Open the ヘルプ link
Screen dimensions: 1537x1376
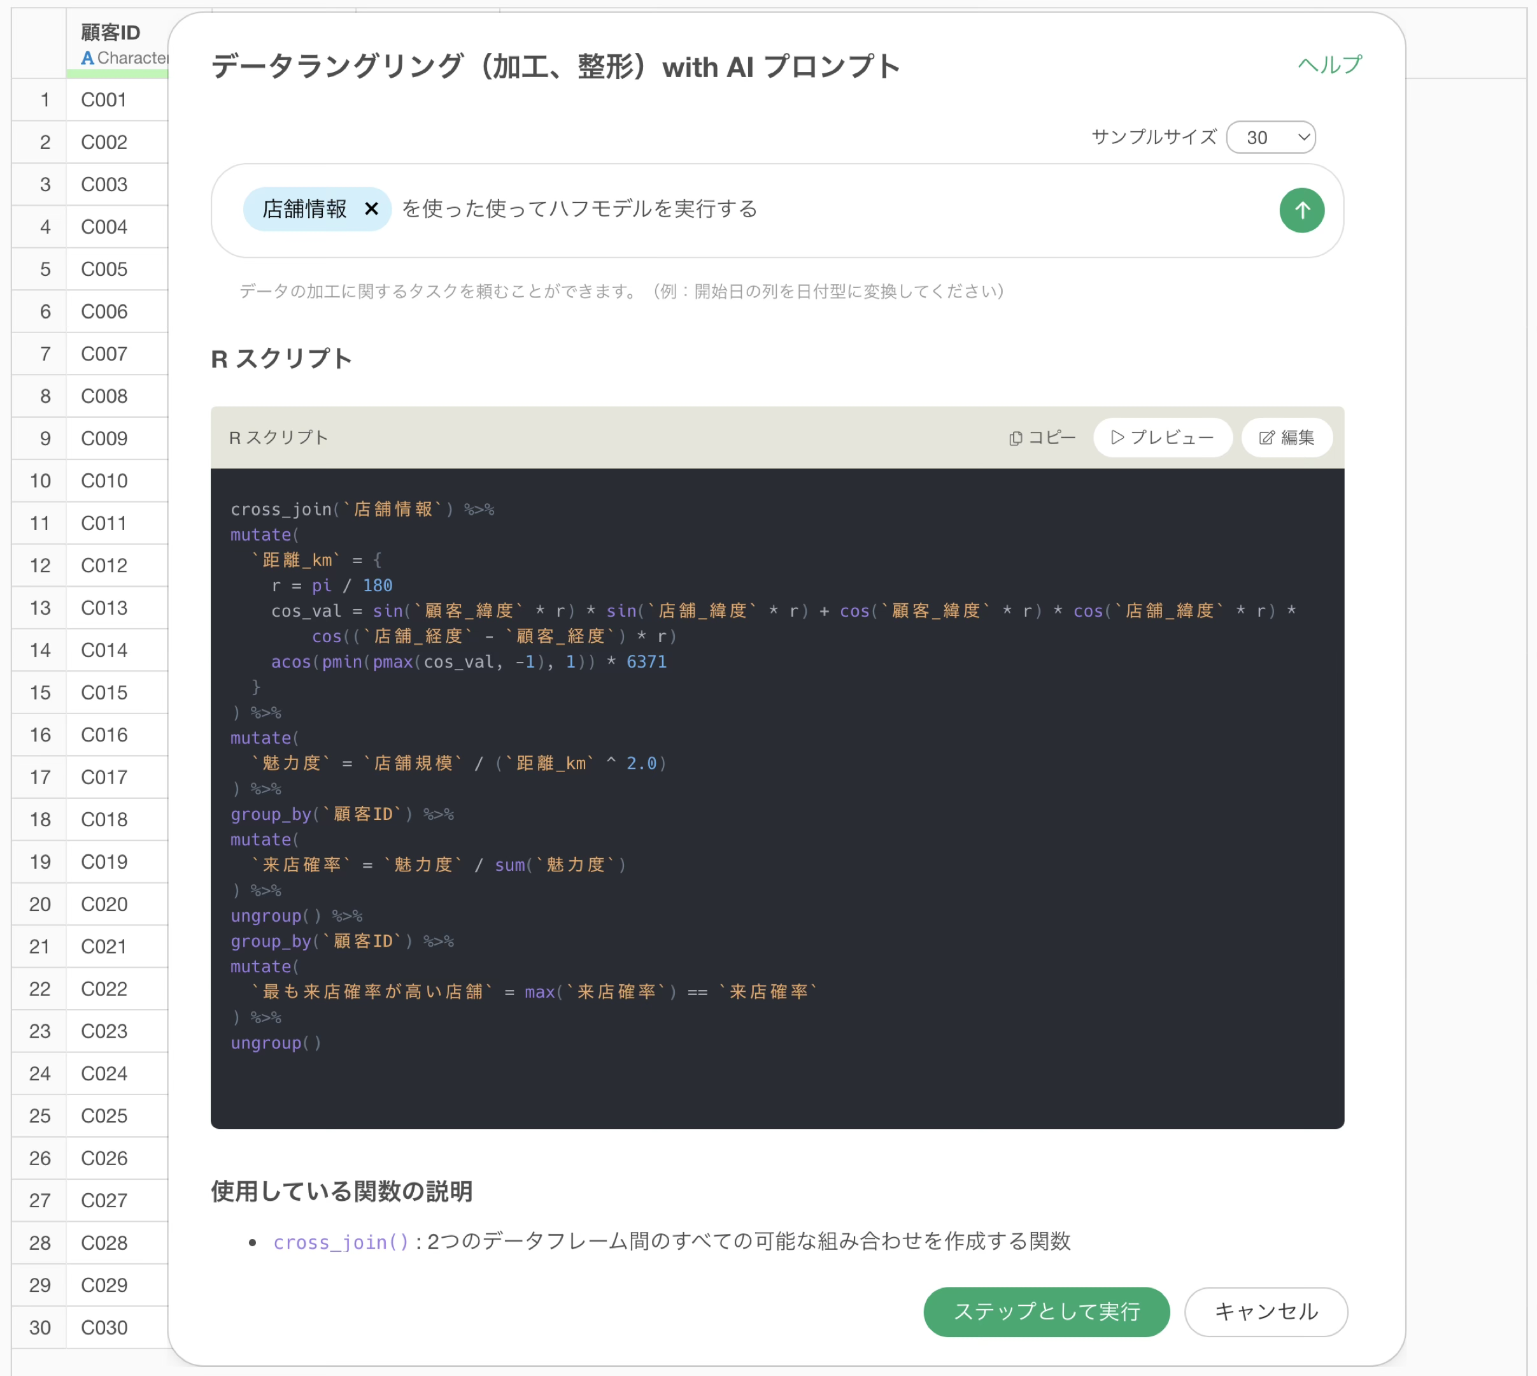point(1329,65)
